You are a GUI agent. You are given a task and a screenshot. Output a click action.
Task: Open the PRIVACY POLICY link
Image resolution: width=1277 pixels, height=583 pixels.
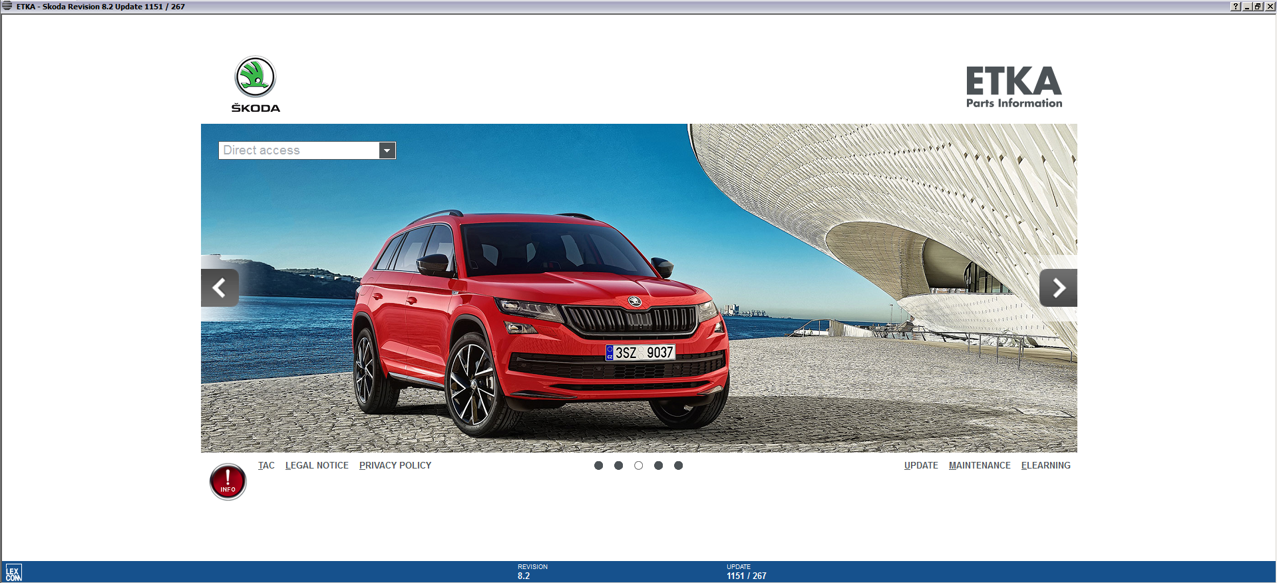pyautogui.click(x=395, y=466)
